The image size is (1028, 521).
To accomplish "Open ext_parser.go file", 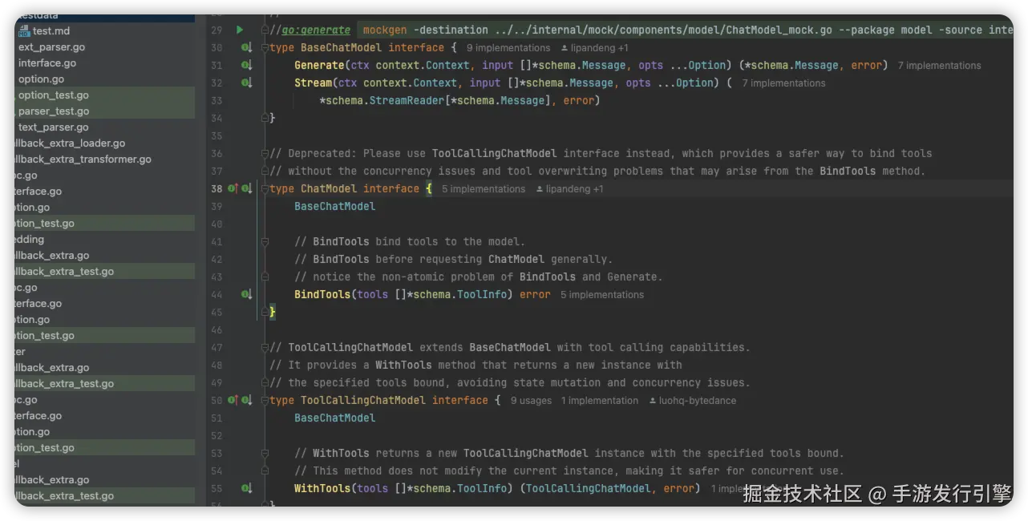I will click(51, 47).
